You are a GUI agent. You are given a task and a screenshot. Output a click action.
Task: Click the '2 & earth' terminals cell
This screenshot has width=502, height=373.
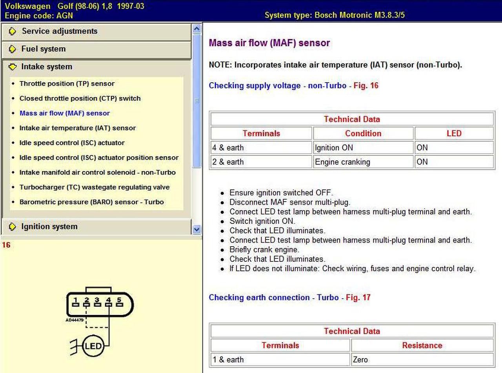click(261, 162)
